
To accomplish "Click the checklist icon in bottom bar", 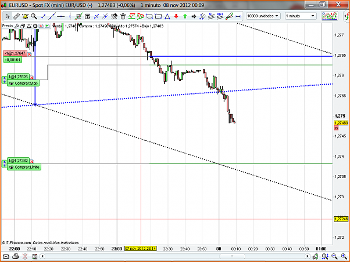I will point(35,256).
